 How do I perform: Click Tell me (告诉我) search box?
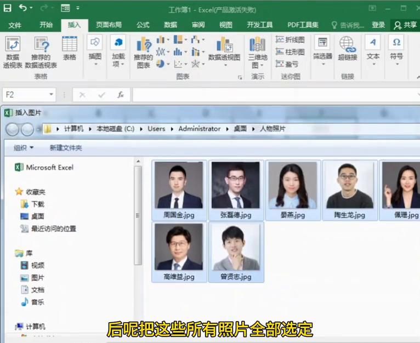[348, 25]
